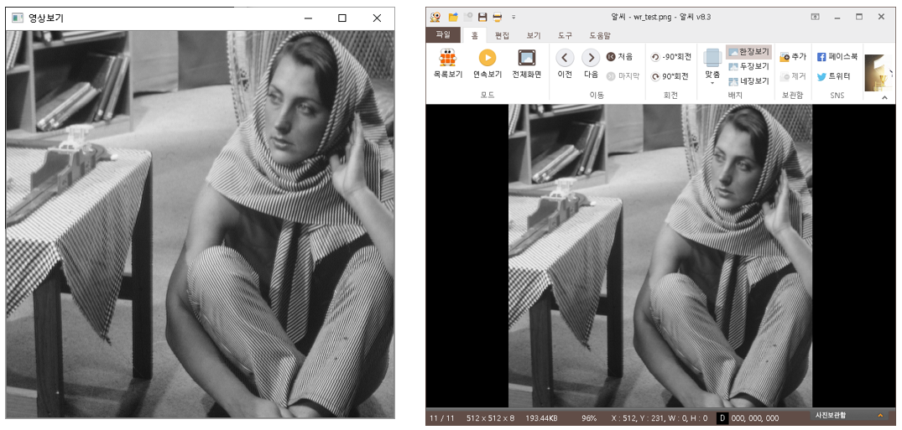Image resolution: width=902 pixels, height=430 pixels.
Task: Share image on 페이스북
Action: click(x=837, y=57)
